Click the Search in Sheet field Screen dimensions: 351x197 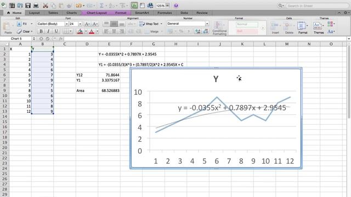point(318,5)
